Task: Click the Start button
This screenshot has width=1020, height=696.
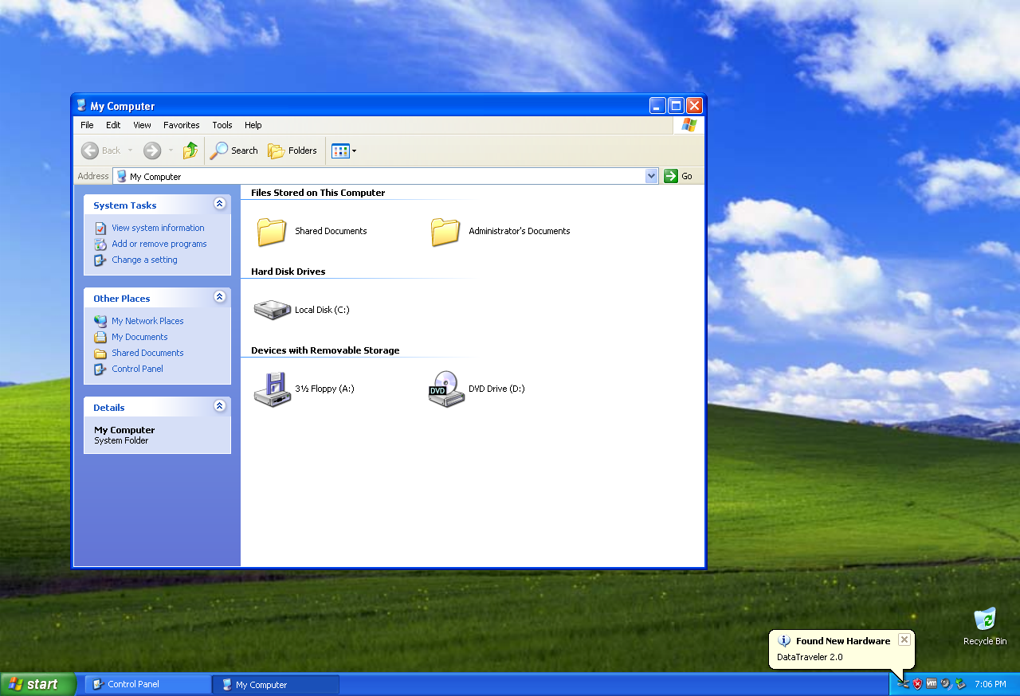Action: coord(37,684)
